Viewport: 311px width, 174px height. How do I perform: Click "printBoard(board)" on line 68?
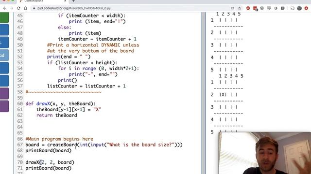point(49,150)
